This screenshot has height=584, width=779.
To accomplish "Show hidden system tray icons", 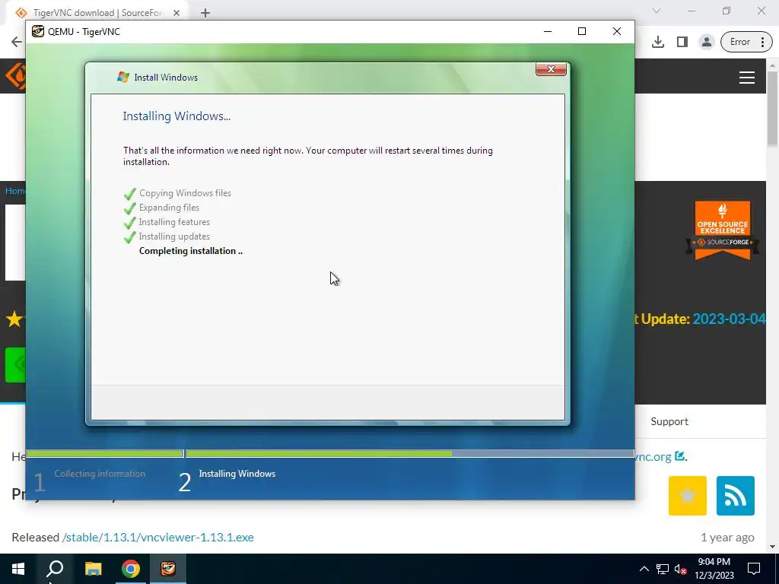I will click(x=644, y=569).
